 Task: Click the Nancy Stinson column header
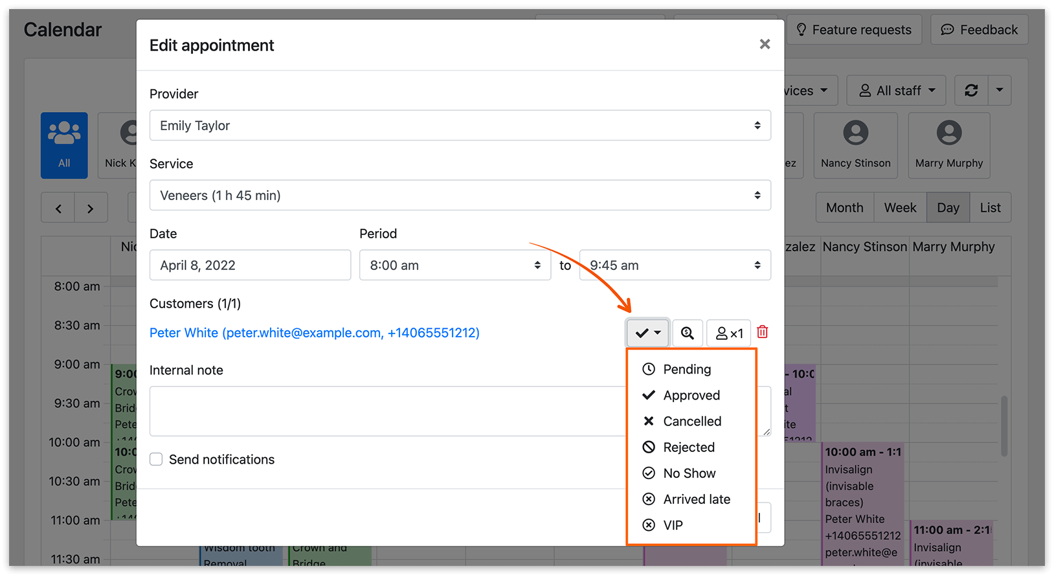(x=864, y=247)
